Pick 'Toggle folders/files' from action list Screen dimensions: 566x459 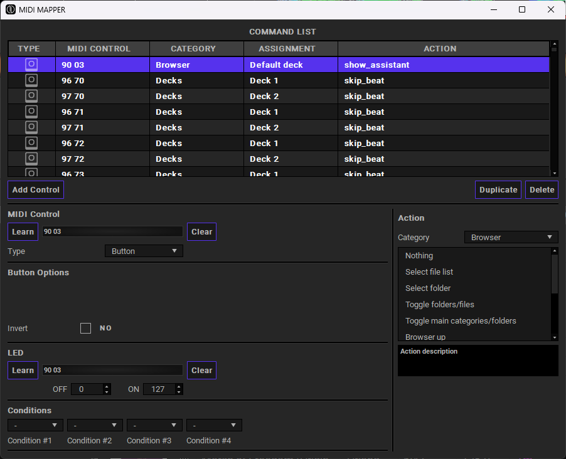point(439,304)
